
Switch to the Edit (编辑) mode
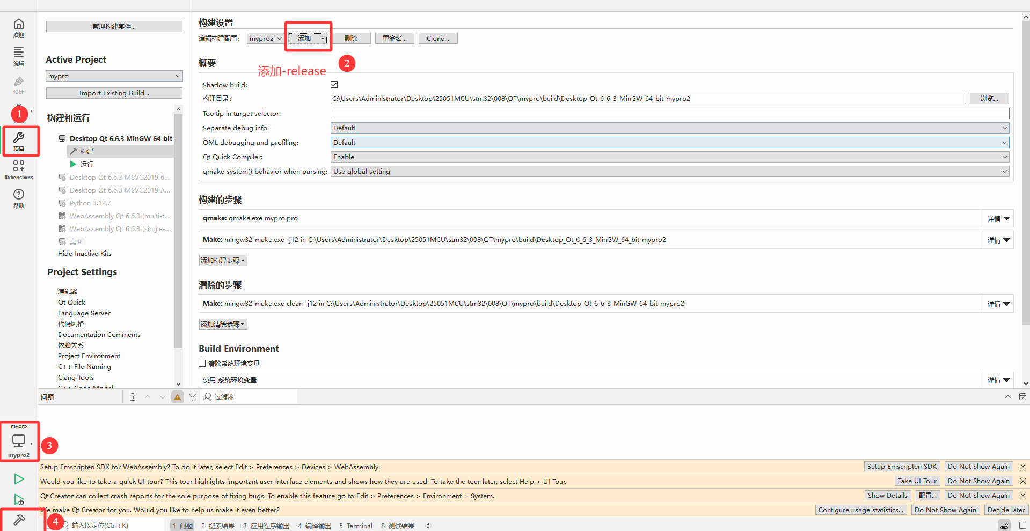(x=19, y=56)
